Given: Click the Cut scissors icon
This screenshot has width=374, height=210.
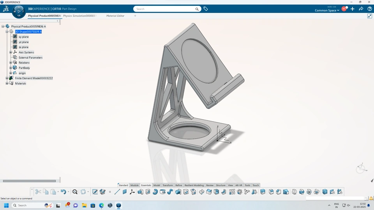Looking at the screenshot, I should point(38,192).
